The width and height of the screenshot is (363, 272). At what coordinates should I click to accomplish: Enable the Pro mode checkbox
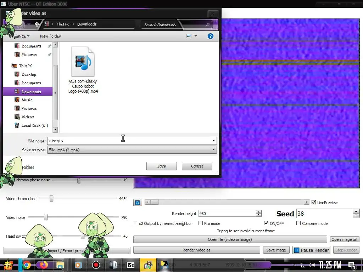[x=201, y=223]
